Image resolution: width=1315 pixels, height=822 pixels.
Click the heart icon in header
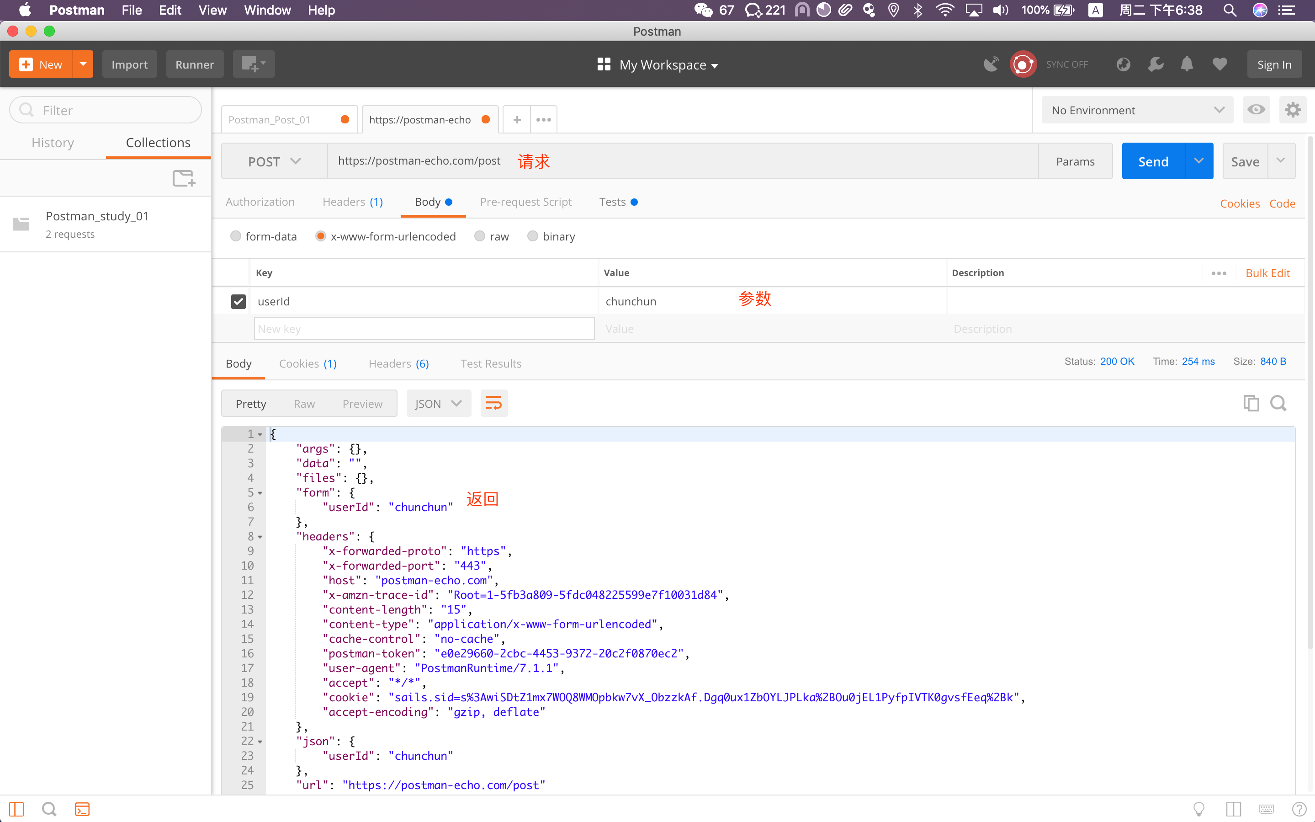[x=1220, y=64]
